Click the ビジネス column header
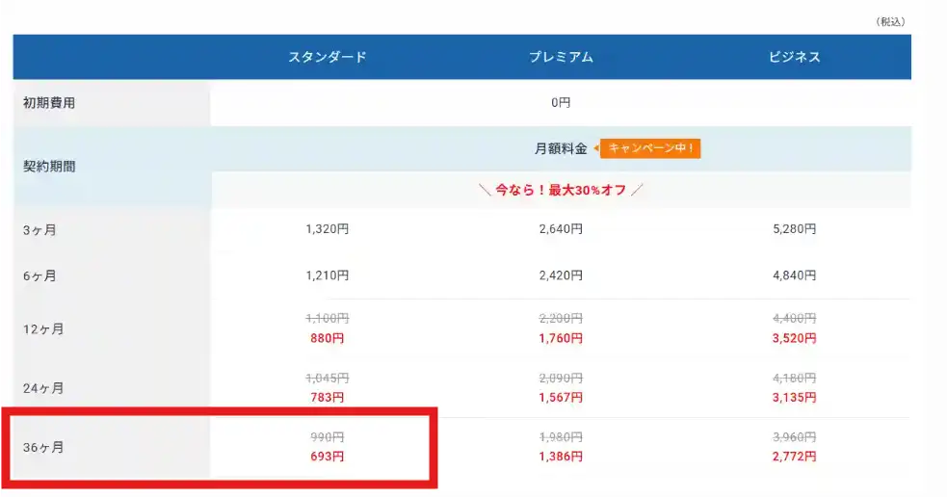Image resolution: width=947 pixels, height=497 pixels. (x=794, y=58)
